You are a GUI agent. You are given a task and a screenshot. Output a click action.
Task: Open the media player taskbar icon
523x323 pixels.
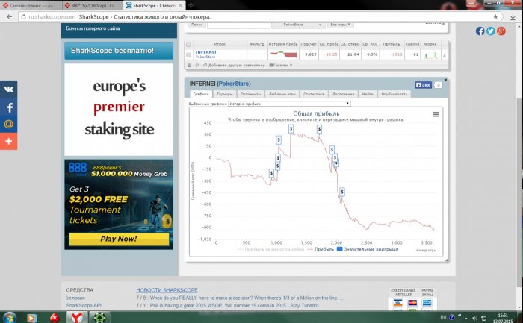point(31,318)
